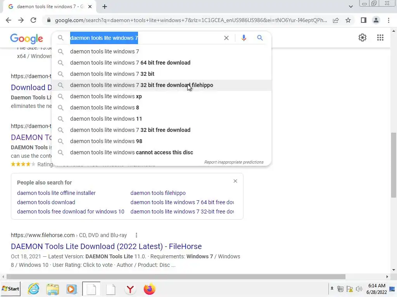The height and width of the screenshot is (297, 397).
Task: Choose 'windows 7 32 bit free download' suggestion
Action: point(161,130)
